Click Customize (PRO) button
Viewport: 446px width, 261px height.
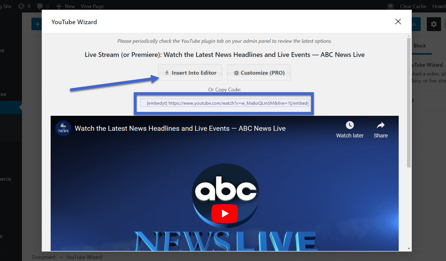pyautogui.click(x=259, y=73)
